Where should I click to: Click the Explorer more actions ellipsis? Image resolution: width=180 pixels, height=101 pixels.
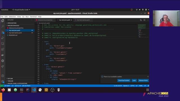click(x=31, y=20)
